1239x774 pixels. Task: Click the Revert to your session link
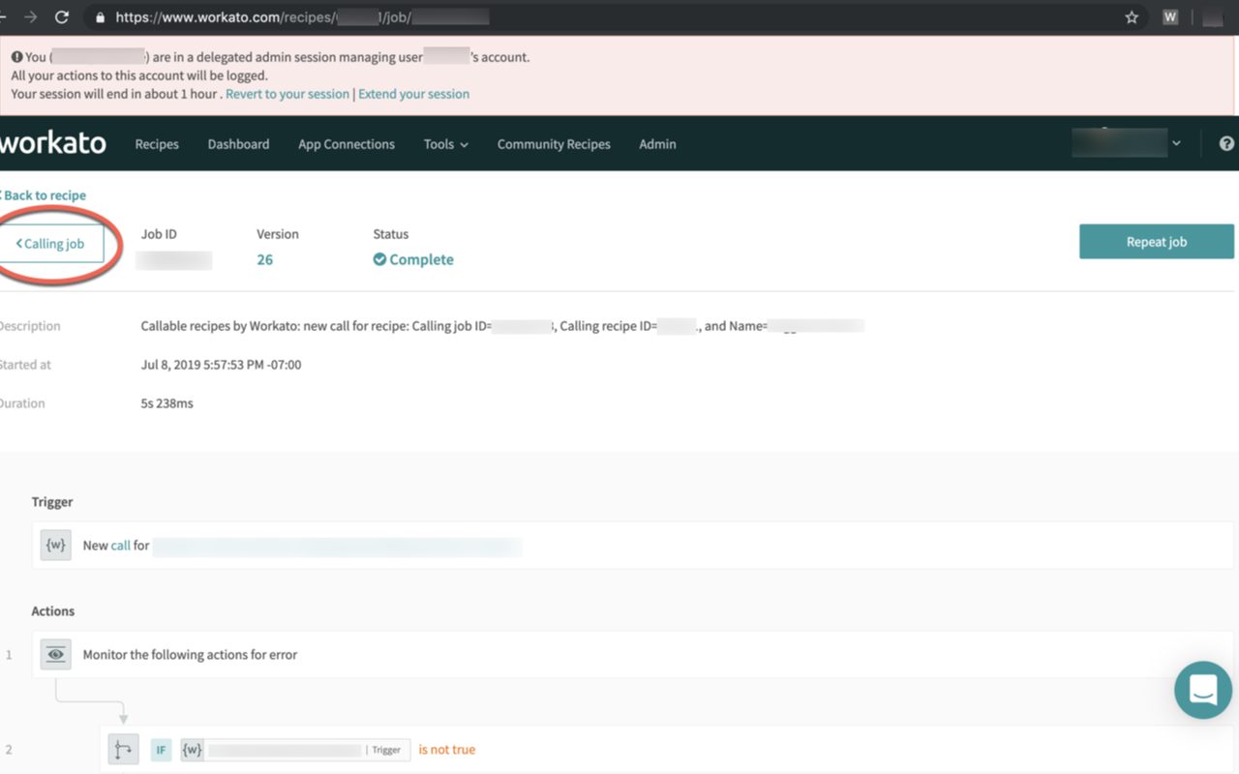point(287,94)
